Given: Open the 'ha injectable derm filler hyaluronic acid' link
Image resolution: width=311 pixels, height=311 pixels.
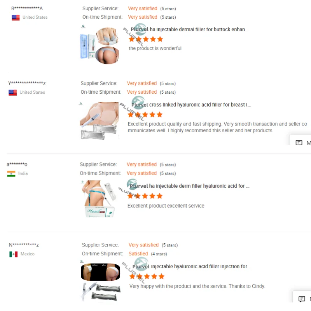Looking at the screenshot, I should point(189,186).
